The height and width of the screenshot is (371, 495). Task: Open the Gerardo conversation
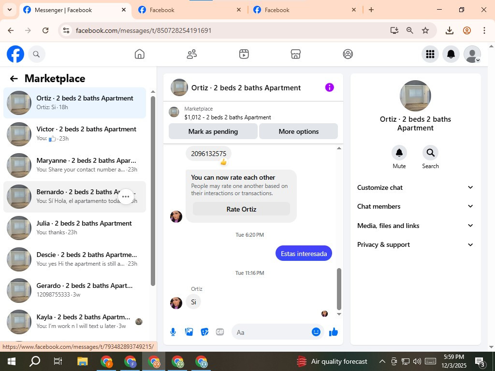point(74,290)
